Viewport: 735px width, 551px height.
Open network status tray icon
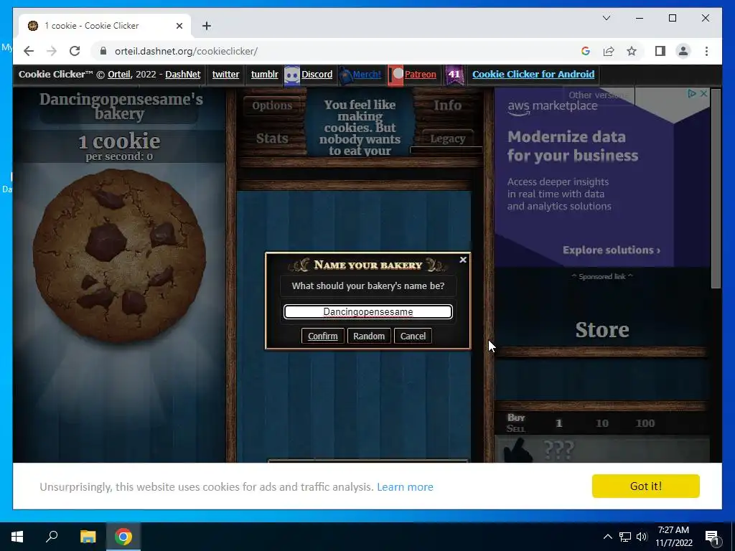click(625, 537)
